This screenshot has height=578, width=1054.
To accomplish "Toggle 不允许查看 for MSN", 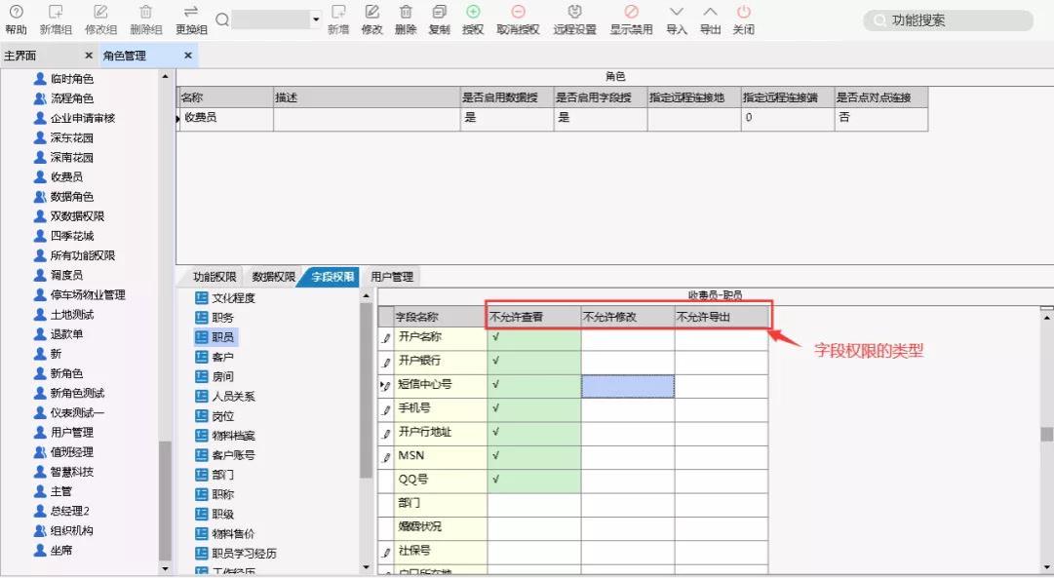I will pyautogui.click(x=533, y=457).
